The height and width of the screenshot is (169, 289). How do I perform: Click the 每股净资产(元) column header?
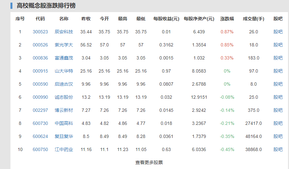tap(199, 19)
